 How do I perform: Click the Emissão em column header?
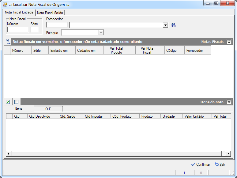coord(62,51)
